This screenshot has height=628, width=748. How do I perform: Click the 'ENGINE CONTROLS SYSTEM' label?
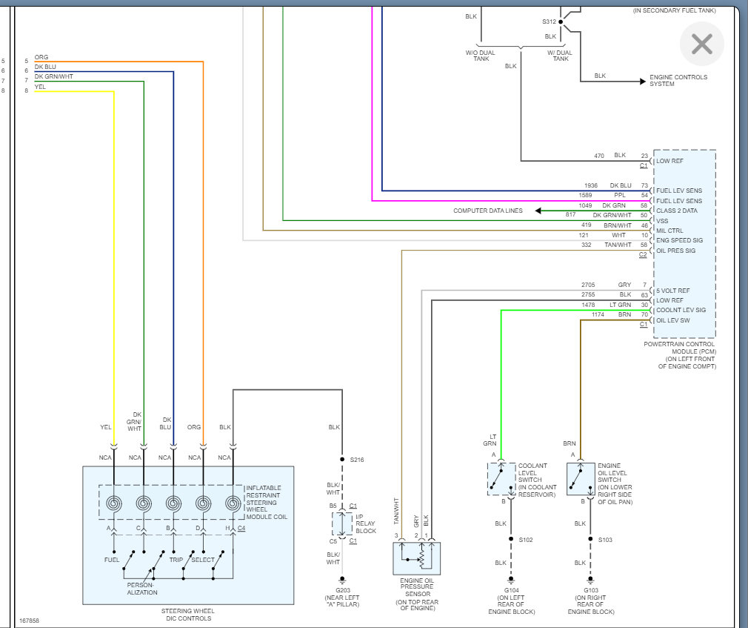[678, 80]
